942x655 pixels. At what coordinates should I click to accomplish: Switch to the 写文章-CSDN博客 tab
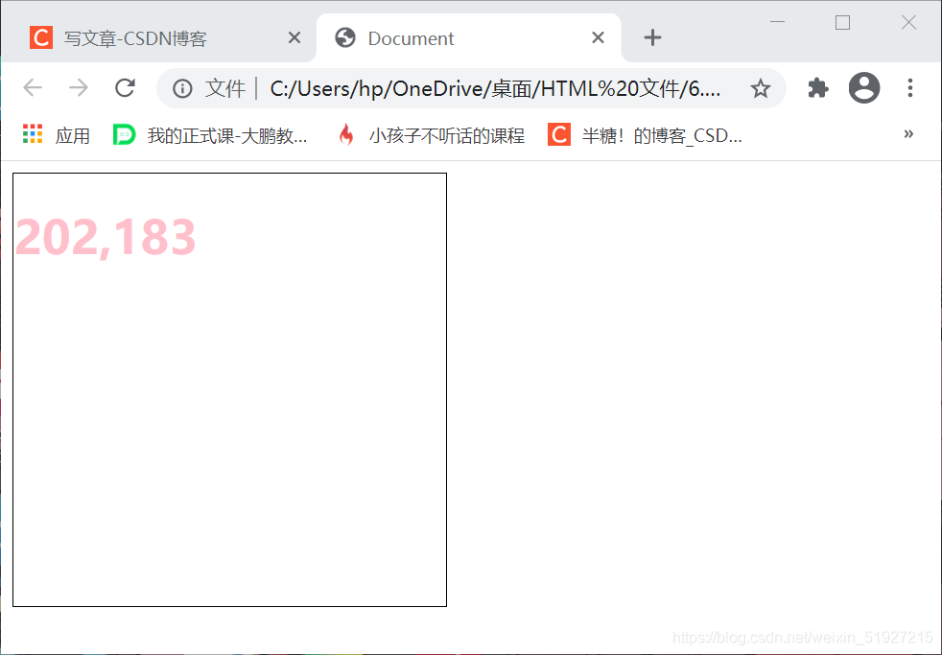[153, 37]
